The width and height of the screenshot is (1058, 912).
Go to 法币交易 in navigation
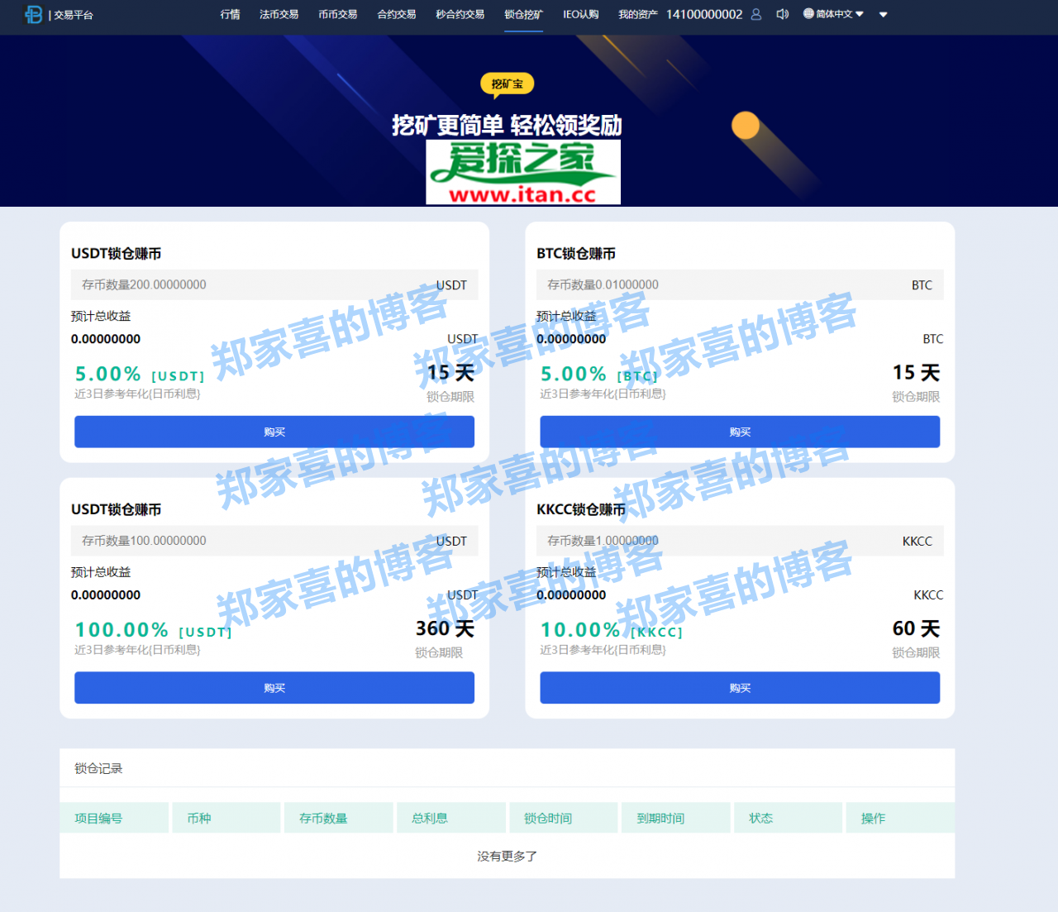click(x=279, y=14)
